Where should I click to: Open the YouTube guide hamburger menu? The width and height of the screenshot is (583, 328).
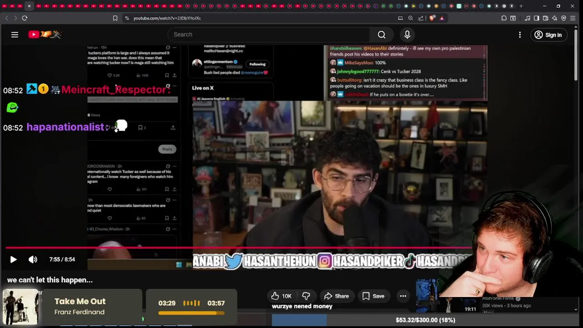(x=15, y=35)
